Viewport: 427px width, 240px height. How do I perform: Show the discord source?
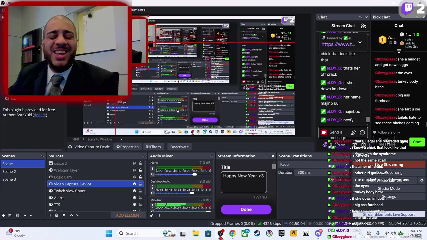pyautogui.click(x=134, y=163)
